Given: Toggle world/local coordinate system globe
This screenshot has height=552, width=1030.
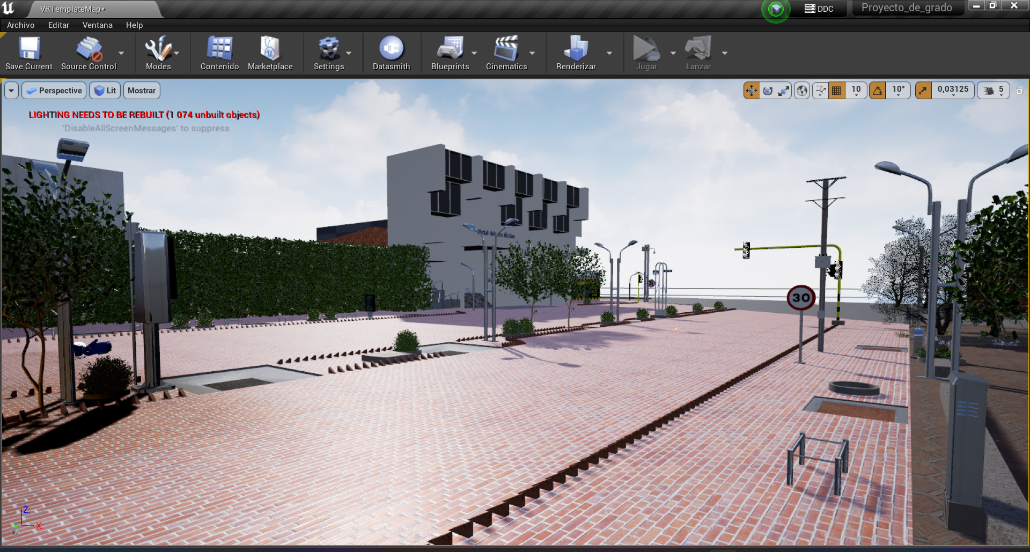Looking at the screenshot, I should 802,91.
